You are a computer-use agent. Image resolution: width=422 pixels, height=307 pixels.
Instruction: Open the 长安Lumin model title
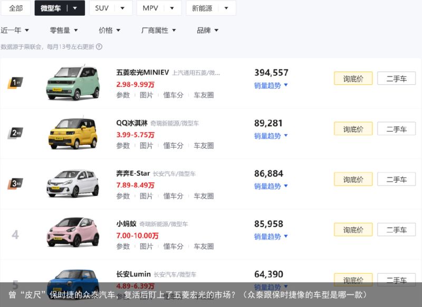133,274
